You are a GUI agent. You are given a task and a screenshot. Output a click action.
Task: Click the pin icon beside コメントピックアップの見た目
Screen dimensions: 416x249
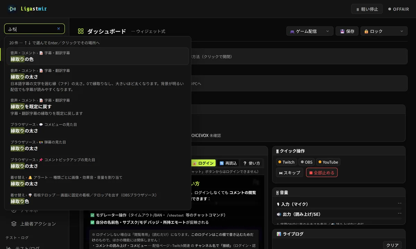point(41,160)
